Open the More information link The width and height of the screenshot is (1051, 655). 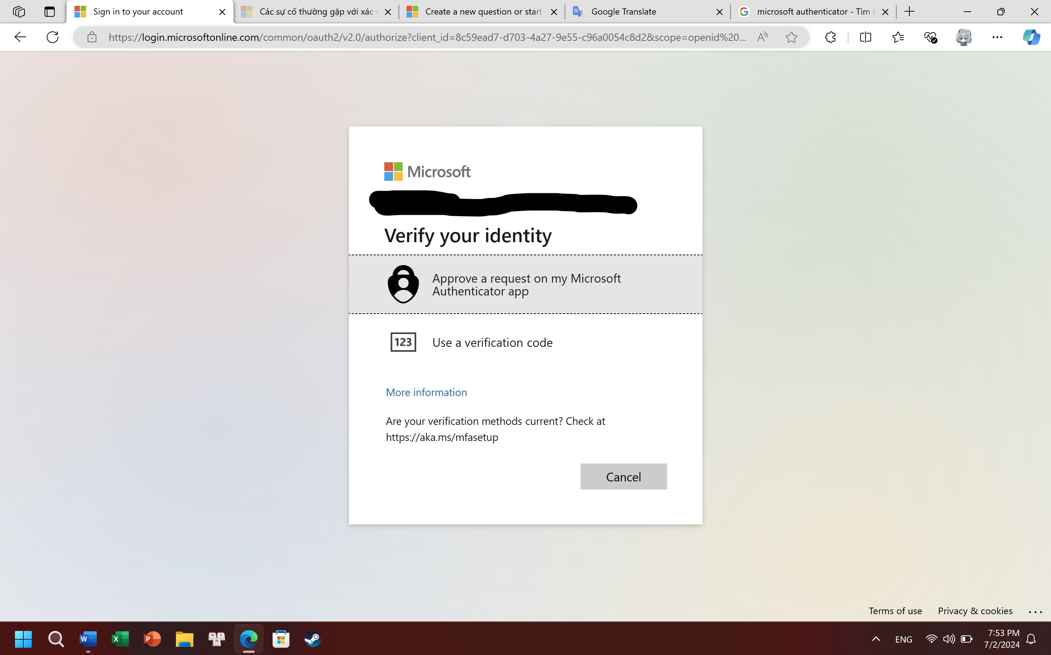point(426,392)
